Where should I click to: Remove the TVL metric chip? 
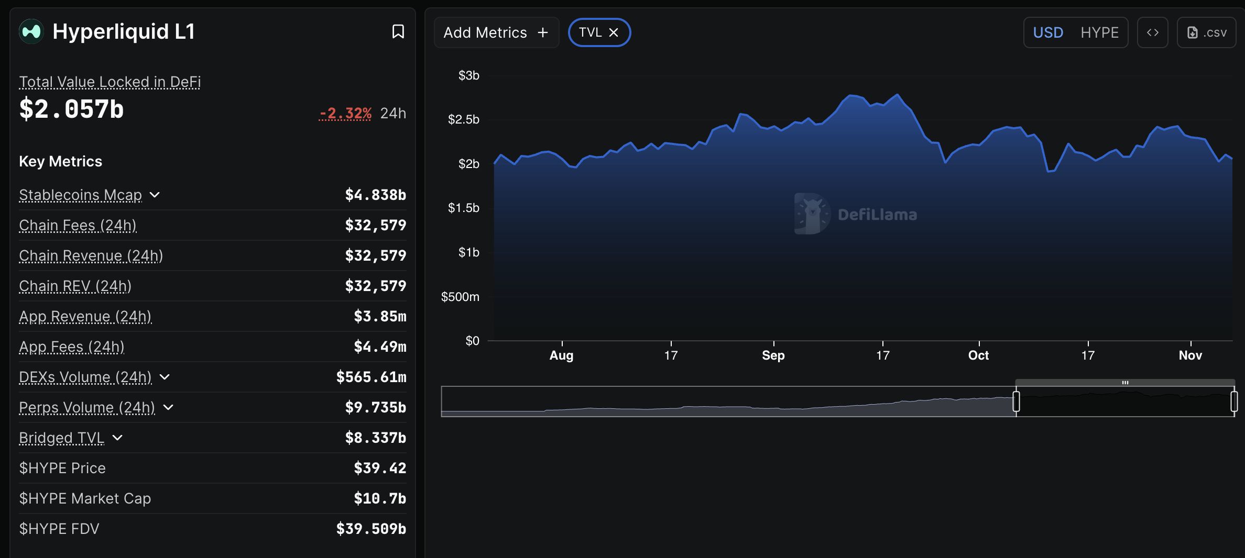pyautogui.click(x=614, y=32)
